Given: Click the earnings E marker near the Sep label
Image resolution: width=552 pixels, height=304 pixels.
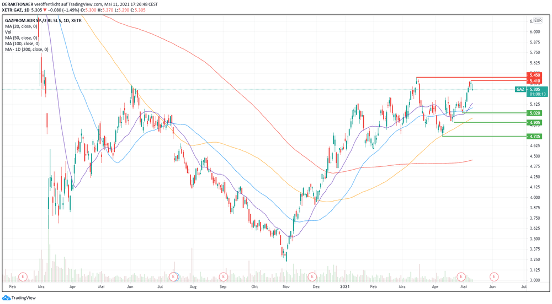Looking at the screenshot, I should [223, 277].
